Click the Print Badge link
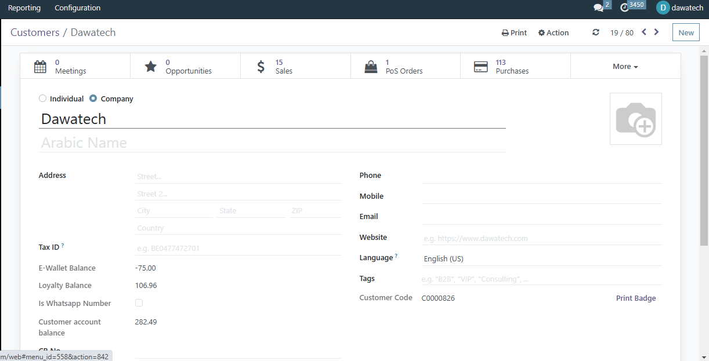 click(636, 298)
